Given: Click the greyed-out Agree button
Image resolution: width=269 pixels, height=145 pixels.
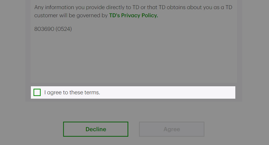Looking at the screenshot, I should [172, 129].
